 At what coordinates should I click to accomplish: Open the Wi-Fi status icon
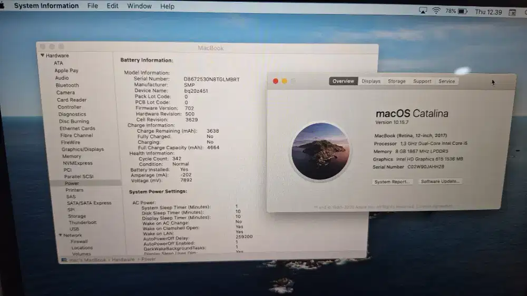[x=436, y=11]
